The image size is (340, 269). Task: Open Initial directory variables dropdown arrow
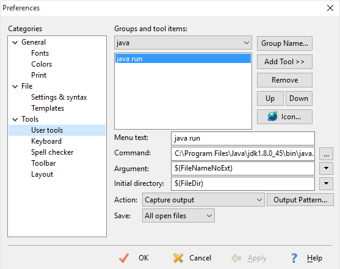click(326, 183)
